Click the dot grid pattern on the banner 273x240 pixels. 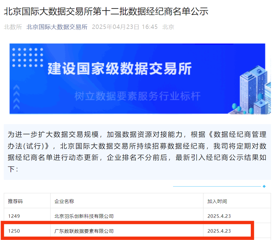pos(27,57)
